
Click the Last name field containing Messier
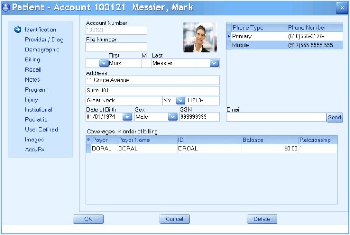tap(174, 63)
